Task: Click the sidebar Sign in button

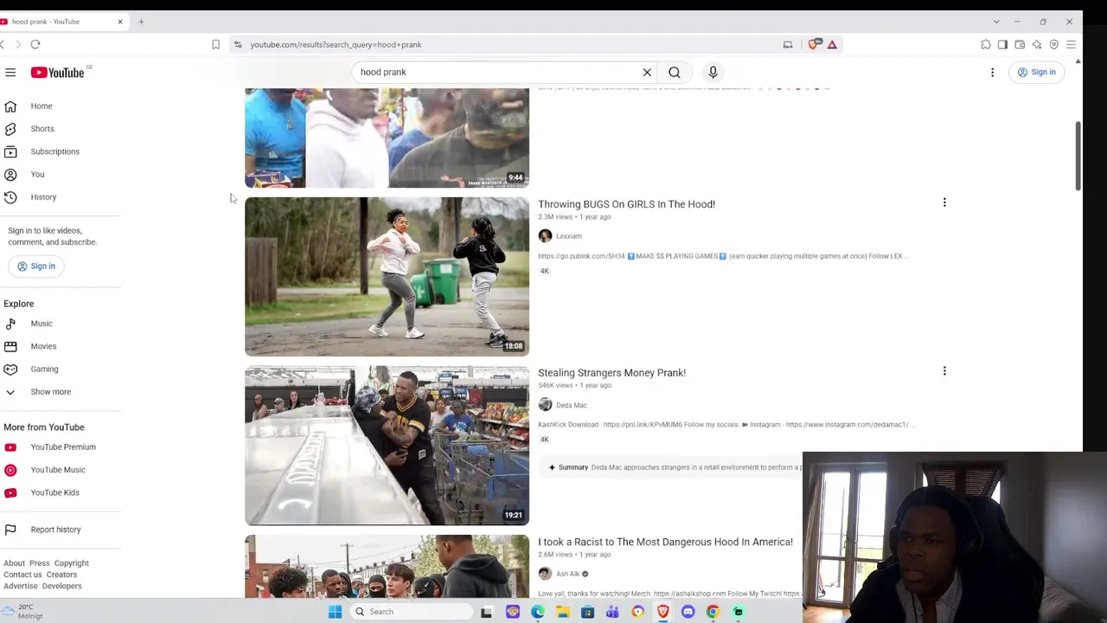Action: click(36, 267)
